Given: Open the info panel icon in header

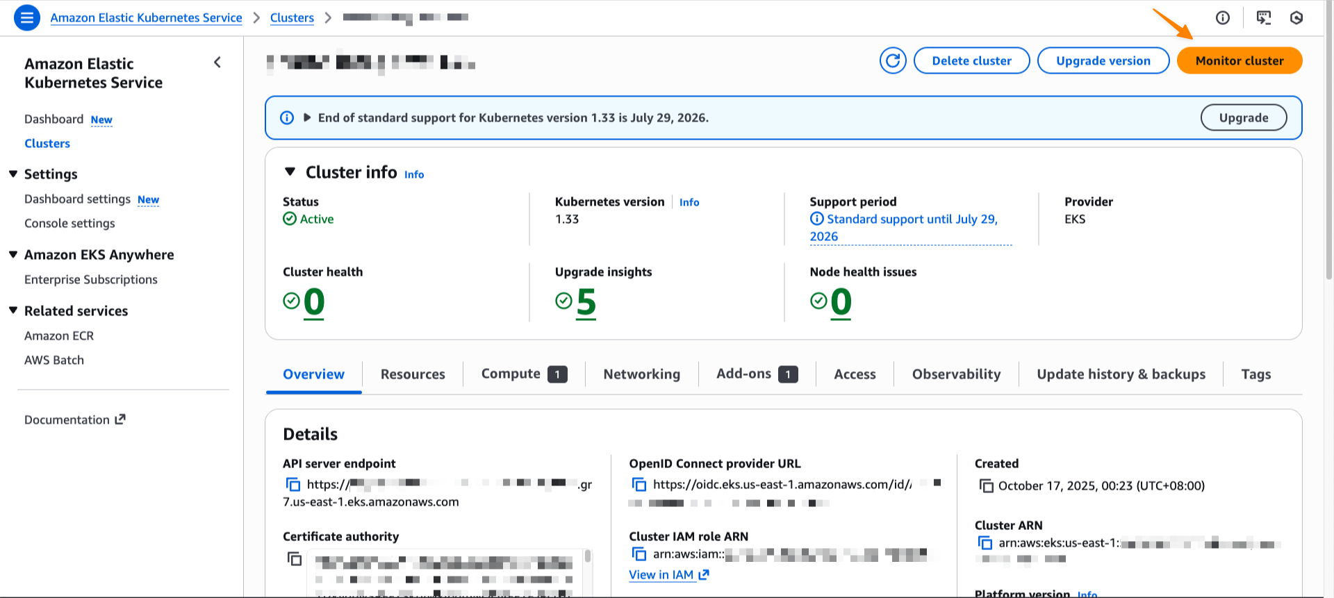Looking at the screenshot, I should coord(1222,18).
